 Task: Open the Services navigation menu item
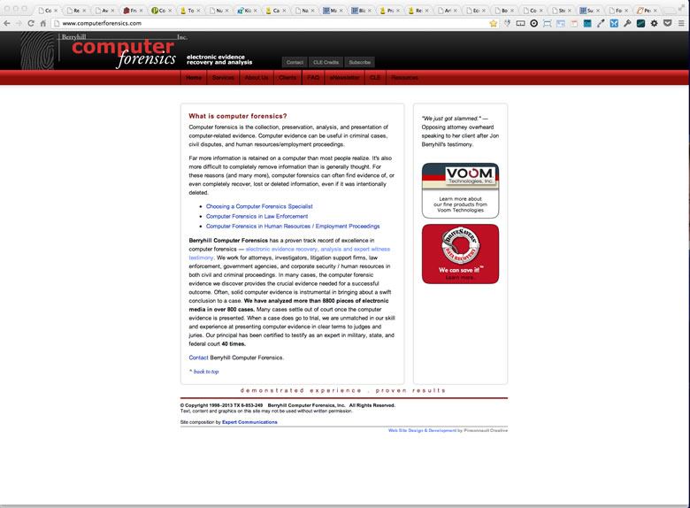[x=223, y=78]
